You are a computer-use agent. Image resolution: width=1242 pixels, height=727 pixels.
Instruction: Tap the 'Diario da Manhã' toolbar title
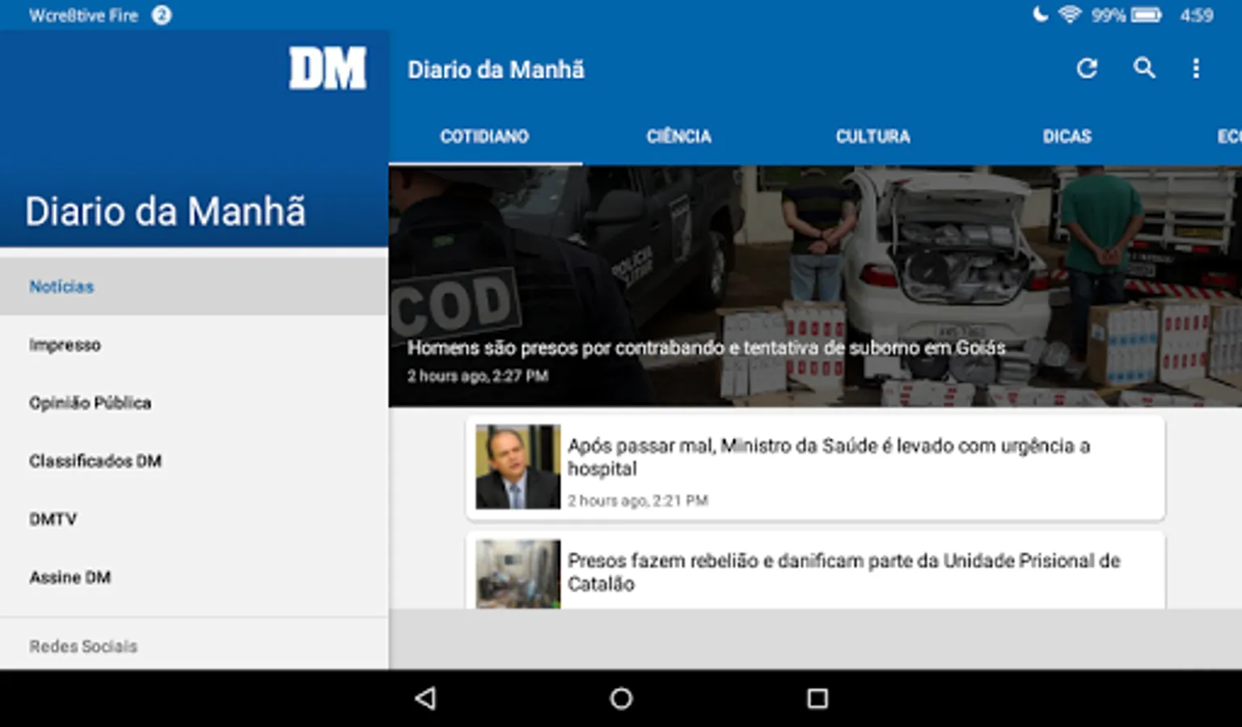(x=496, y=69)
